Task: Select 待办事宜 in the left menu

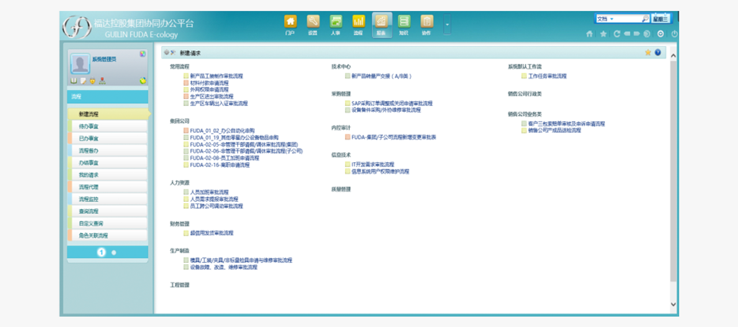Action: point(107,126)
